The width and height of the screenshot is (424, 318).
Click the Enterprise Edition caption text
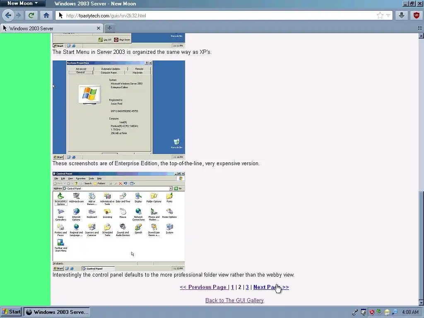(x=156, y=163)
